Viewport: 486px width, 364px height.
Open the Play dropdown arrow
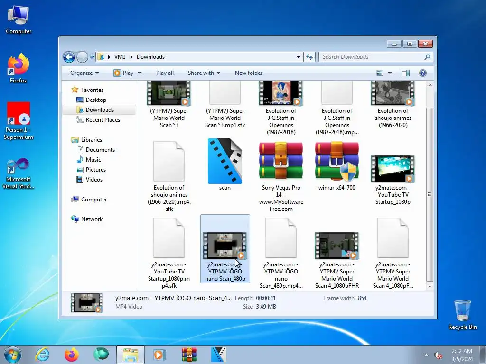click(x=140, y=73)
